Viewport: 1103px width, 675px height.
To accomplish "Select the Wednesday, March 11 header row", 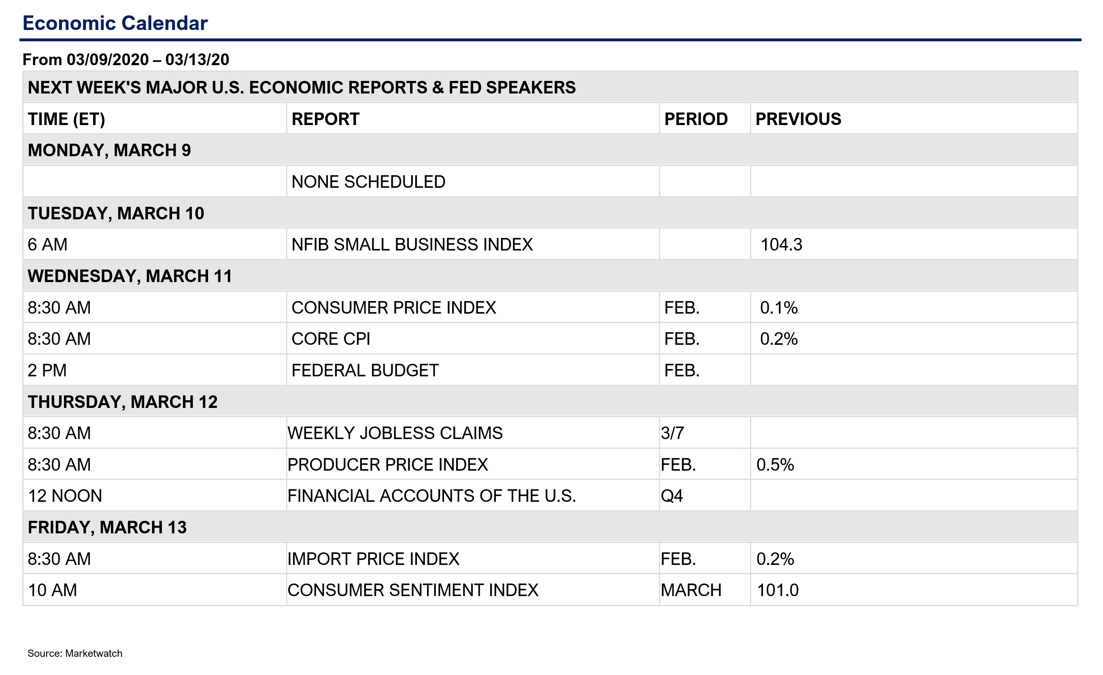I will click(550, 276).
